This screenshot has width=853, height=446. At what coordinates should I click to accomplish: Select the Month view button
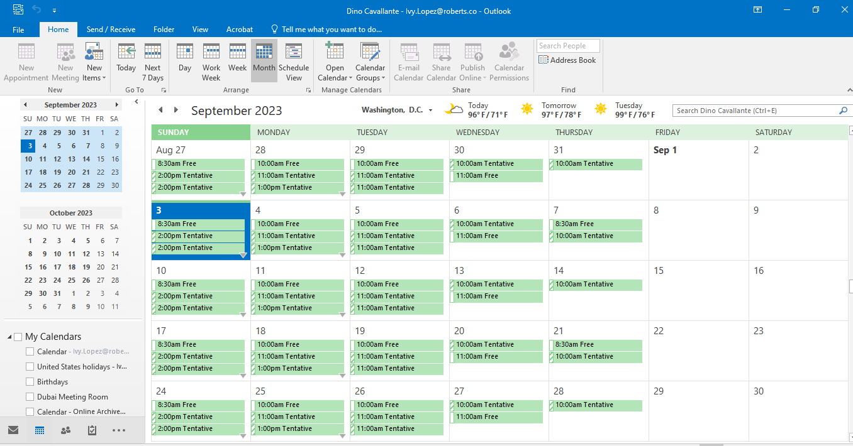[x=264, y=62]
